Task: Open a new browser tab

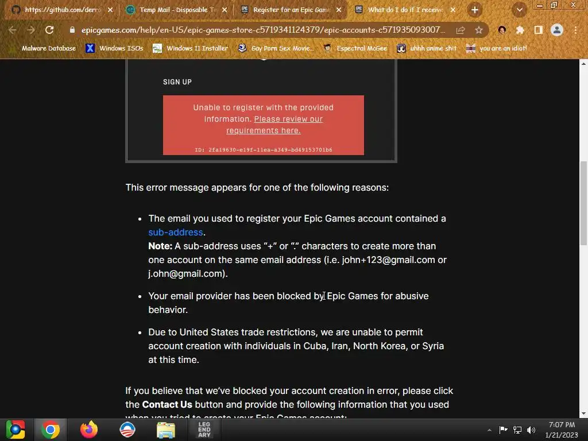Action: (474, 10)
